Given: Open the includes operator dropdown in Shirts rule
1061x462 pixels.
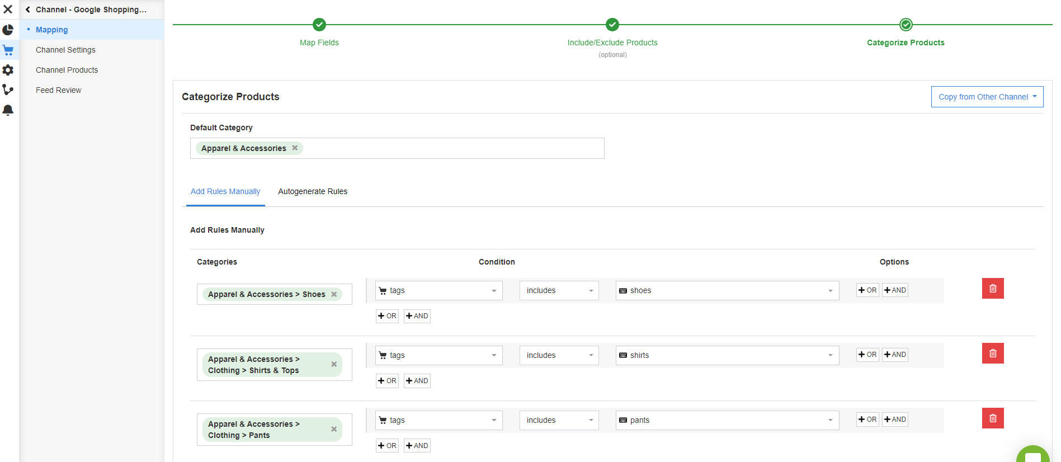Looking at the screenshot, I should 559,355.
